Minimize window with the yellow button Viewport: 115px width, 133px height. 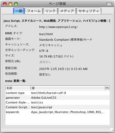point(10,4)
